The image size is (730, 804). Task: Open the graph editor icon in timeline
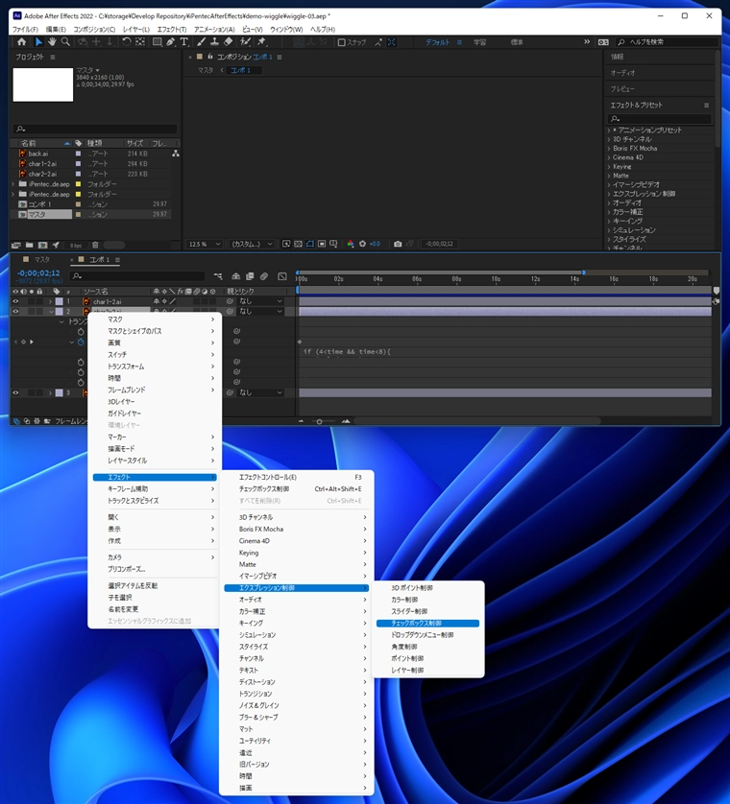pos(281,276)
